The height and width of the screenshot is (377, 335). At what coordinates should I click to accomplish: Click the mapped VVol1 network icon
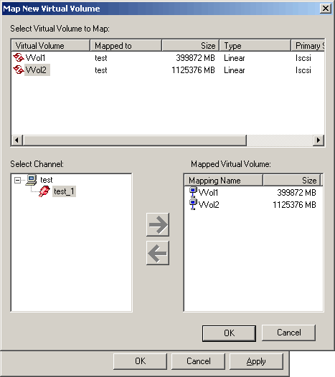pyautogui.click(x=193, y=192)
